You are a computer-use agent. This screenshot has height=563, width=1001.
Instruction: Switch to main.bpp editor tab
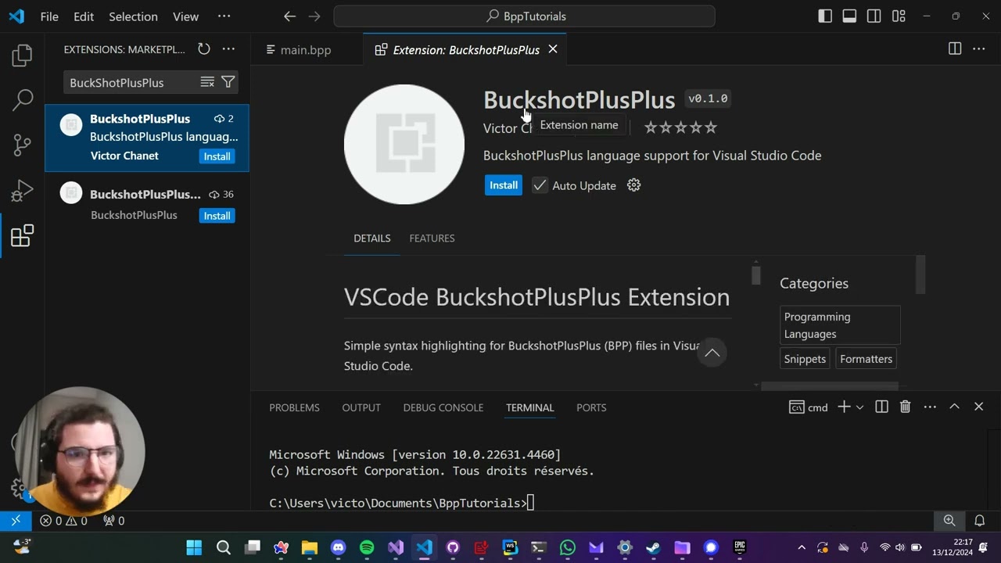306,49
